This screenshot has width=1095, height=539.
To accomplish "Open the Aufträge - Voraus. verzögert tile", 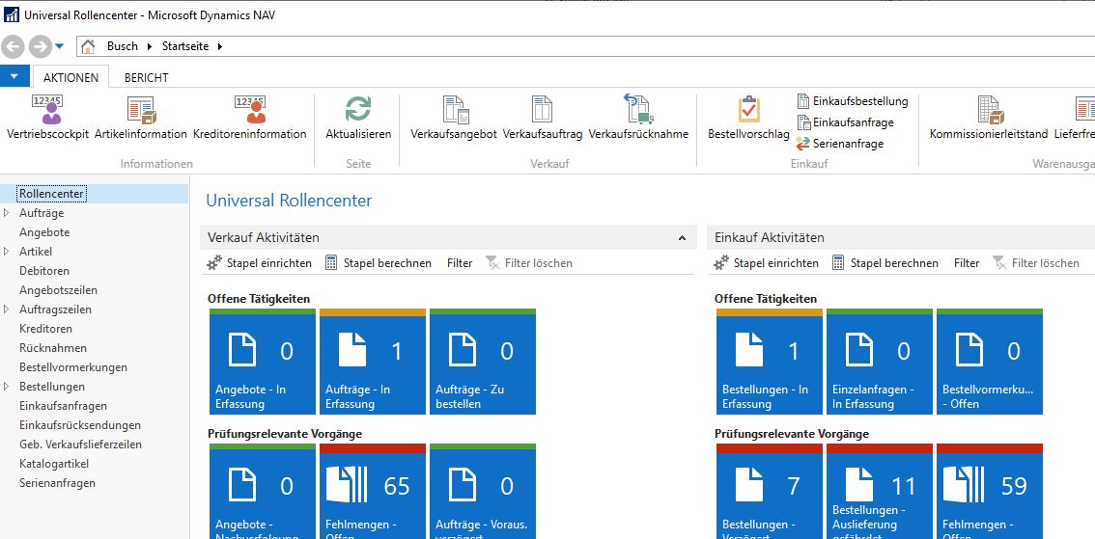I will coord(483,492).
